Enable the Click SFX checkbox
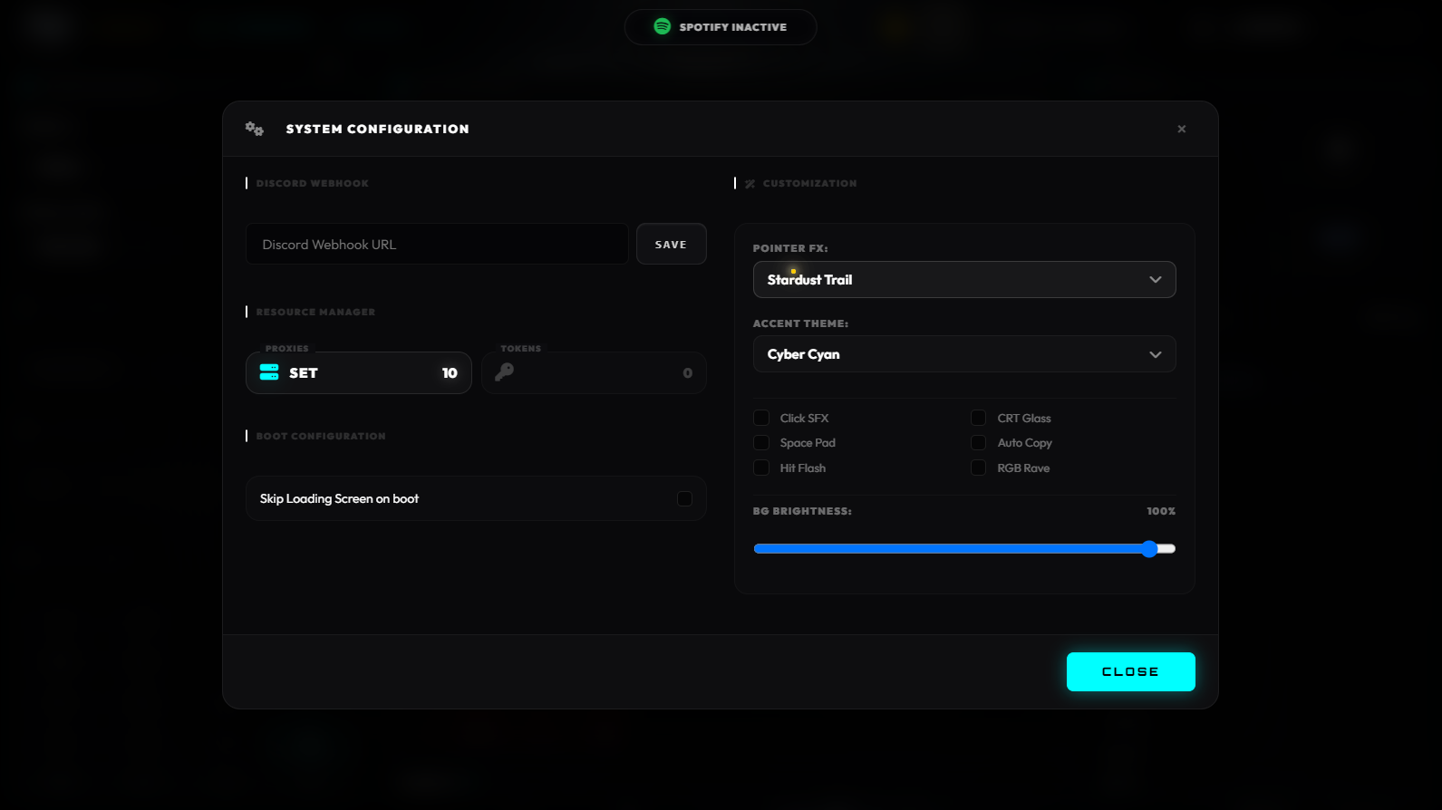The width and height of the screenshot is (1442, 810). tap(761, 418)
